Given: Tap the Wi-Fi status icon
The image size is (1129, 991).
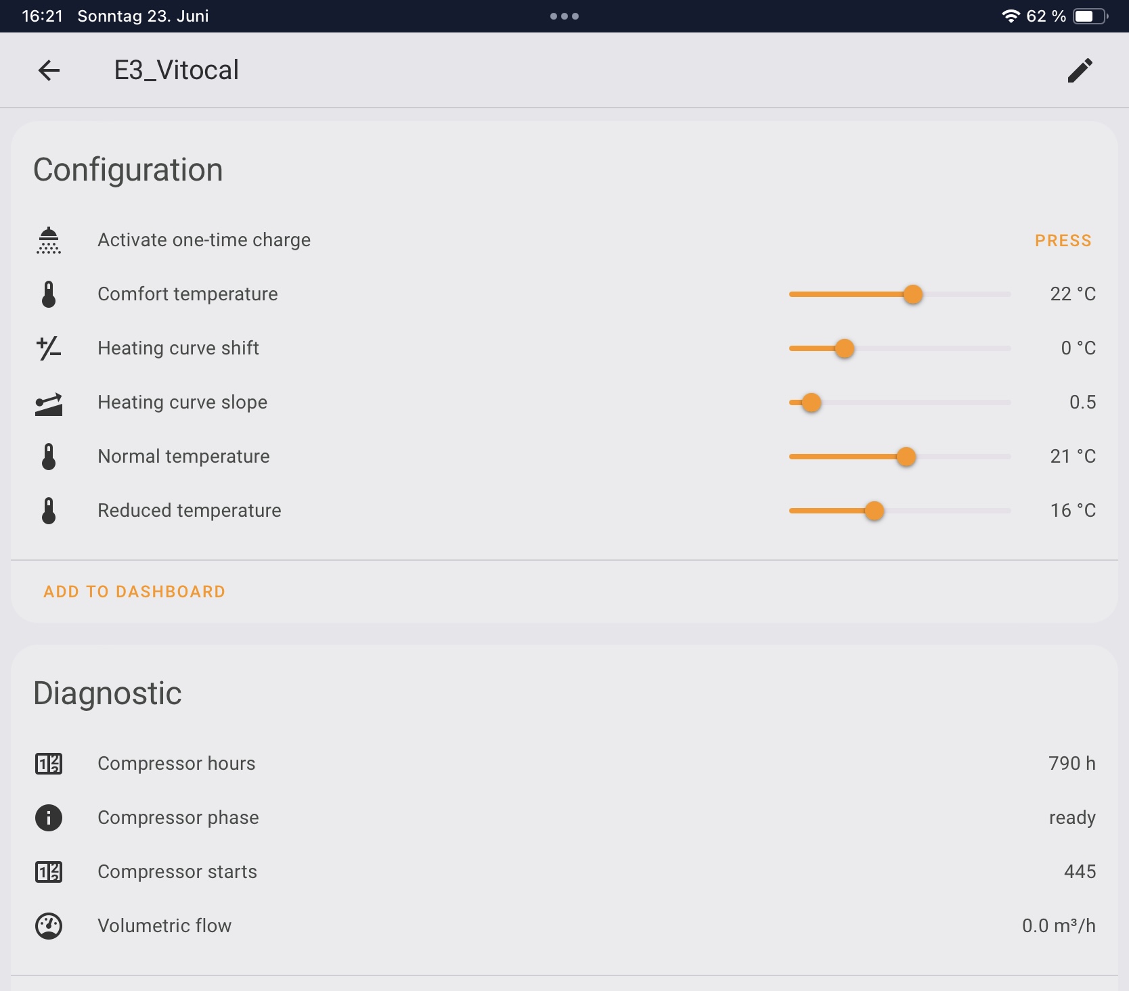Looking at the screenshot, I should coord(1011,16).
